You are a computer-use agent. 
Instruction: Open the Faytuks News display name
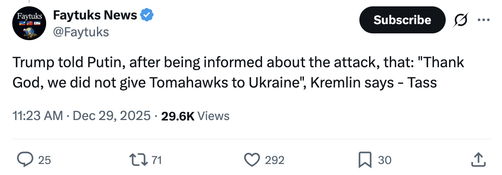pos(95,16)
